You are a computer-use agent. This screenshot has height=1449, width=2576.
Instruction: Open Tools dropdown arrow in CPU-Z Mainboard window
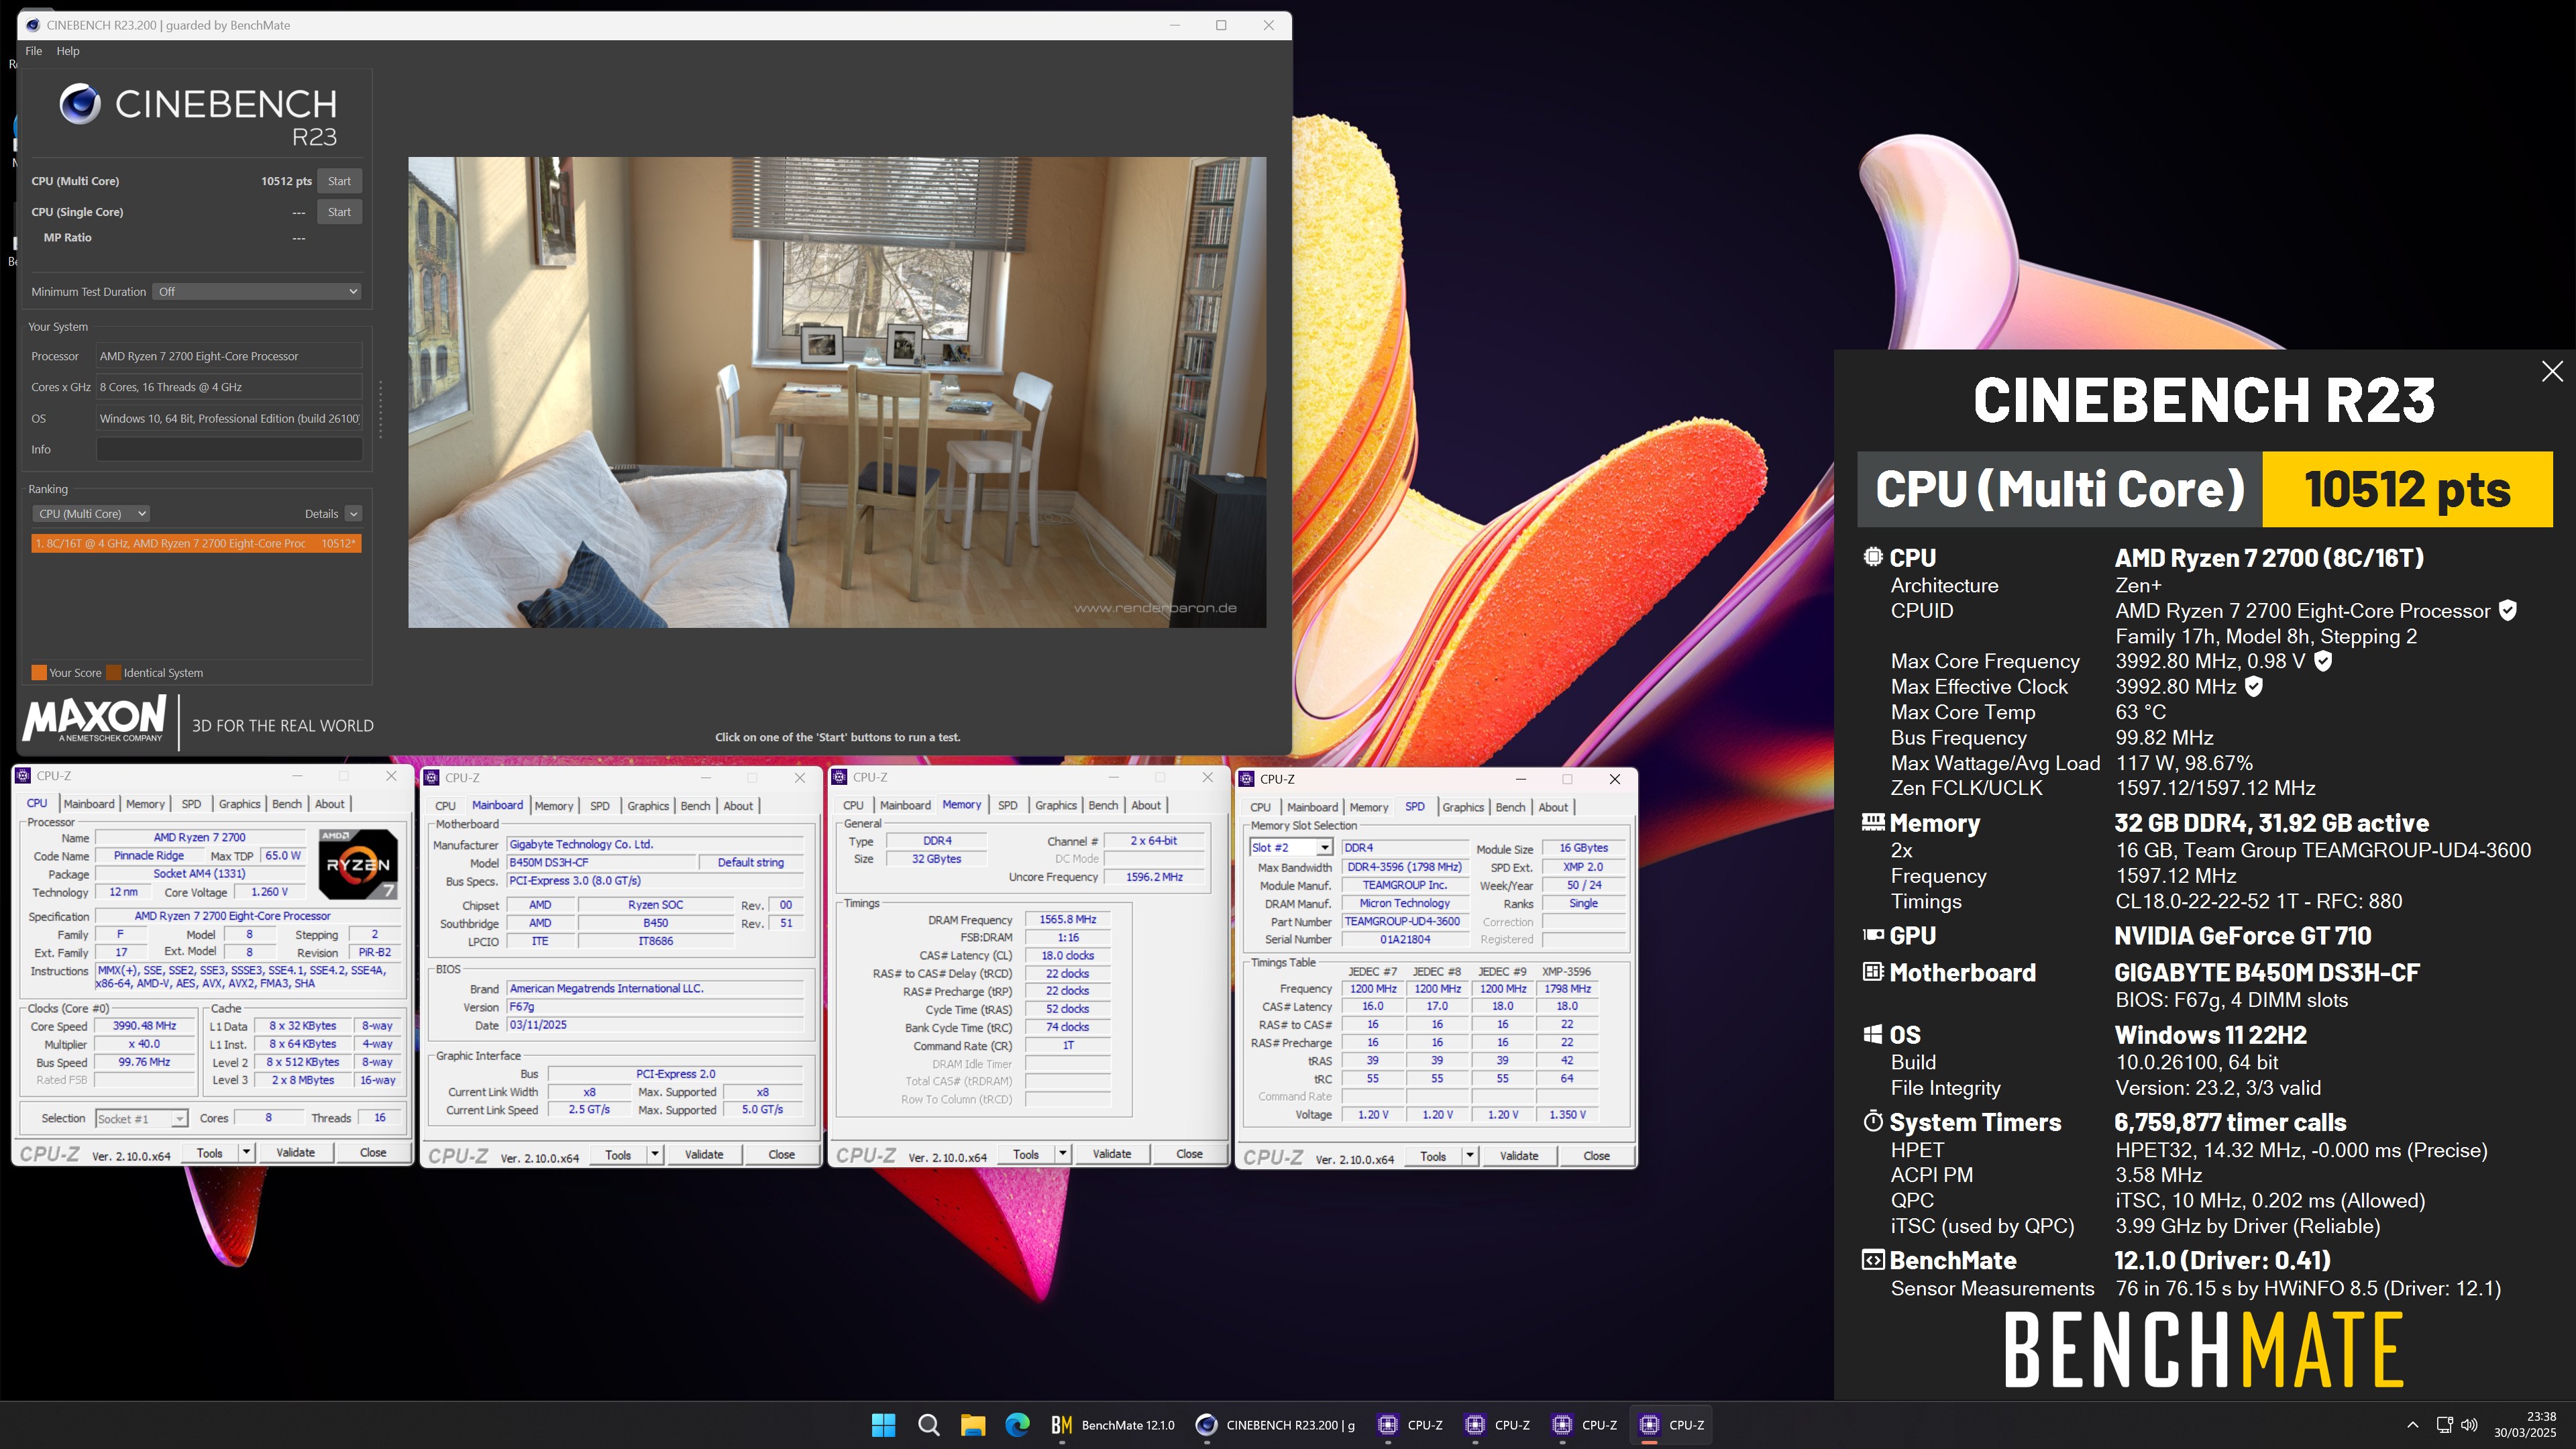coord(655,1154)
